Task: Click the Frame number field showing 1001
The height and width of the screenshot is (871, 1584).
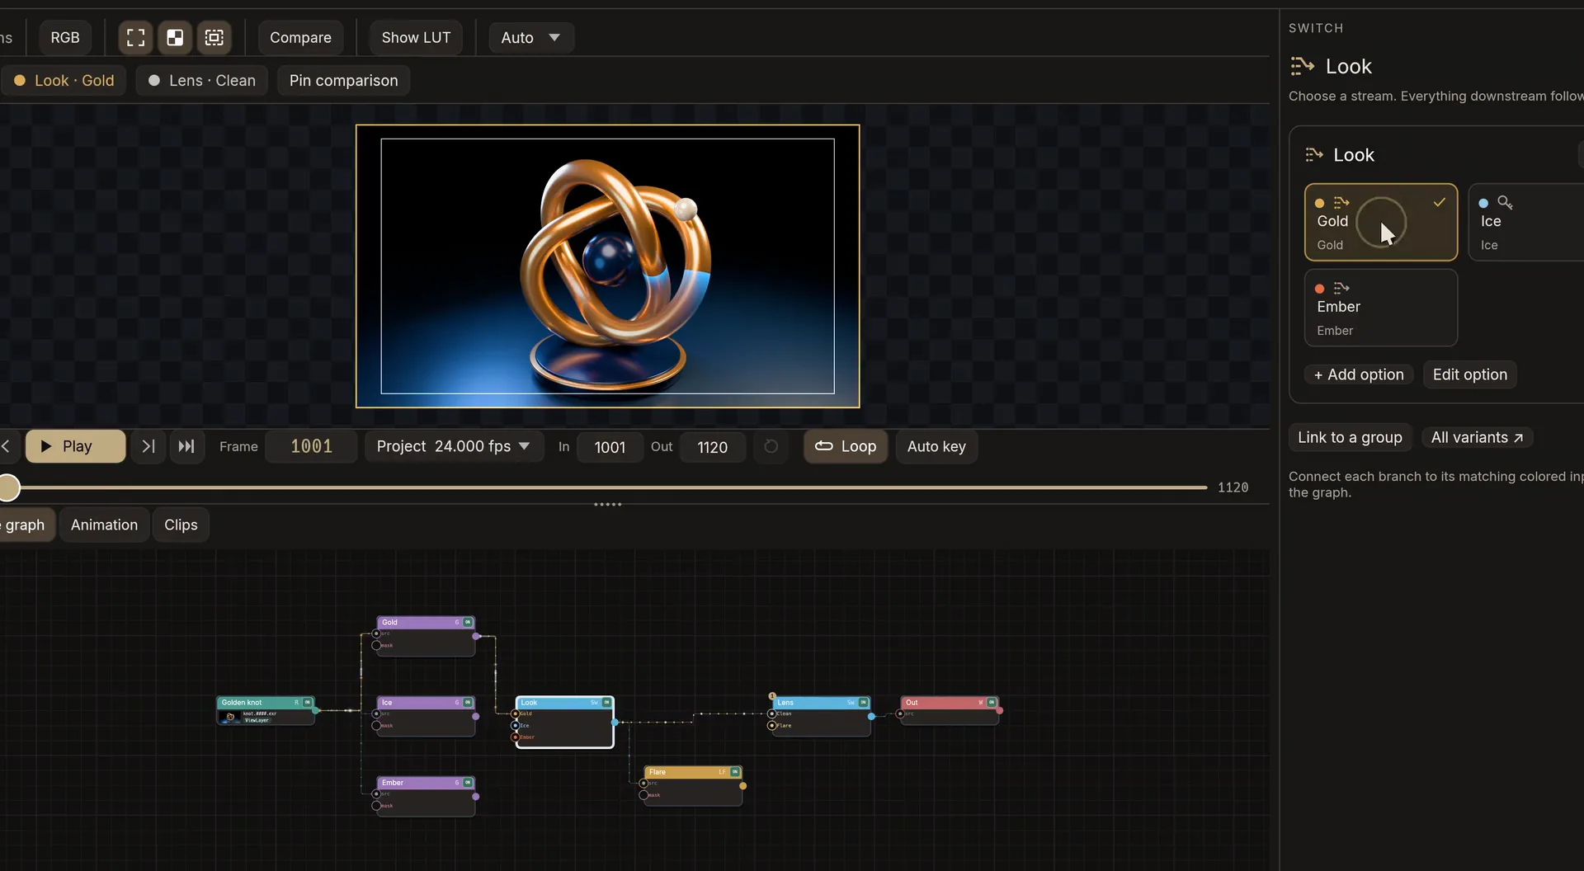Action: [311, 446]
